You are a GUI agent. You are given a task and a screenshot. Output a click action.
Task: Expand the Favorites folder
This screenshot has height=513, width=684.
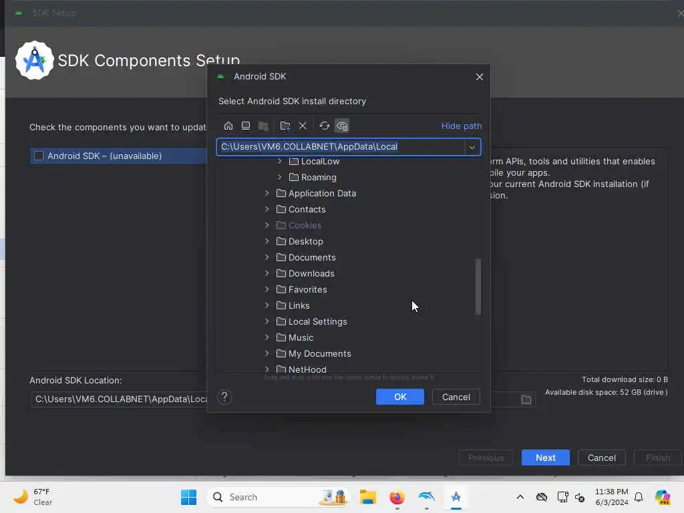pyautogui.click(x=267, y=289)
